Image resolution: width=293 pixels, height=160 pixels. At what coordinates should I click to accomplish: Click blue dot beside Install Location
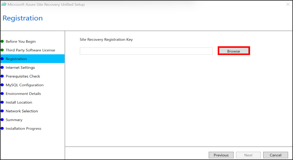coord(2,102)
